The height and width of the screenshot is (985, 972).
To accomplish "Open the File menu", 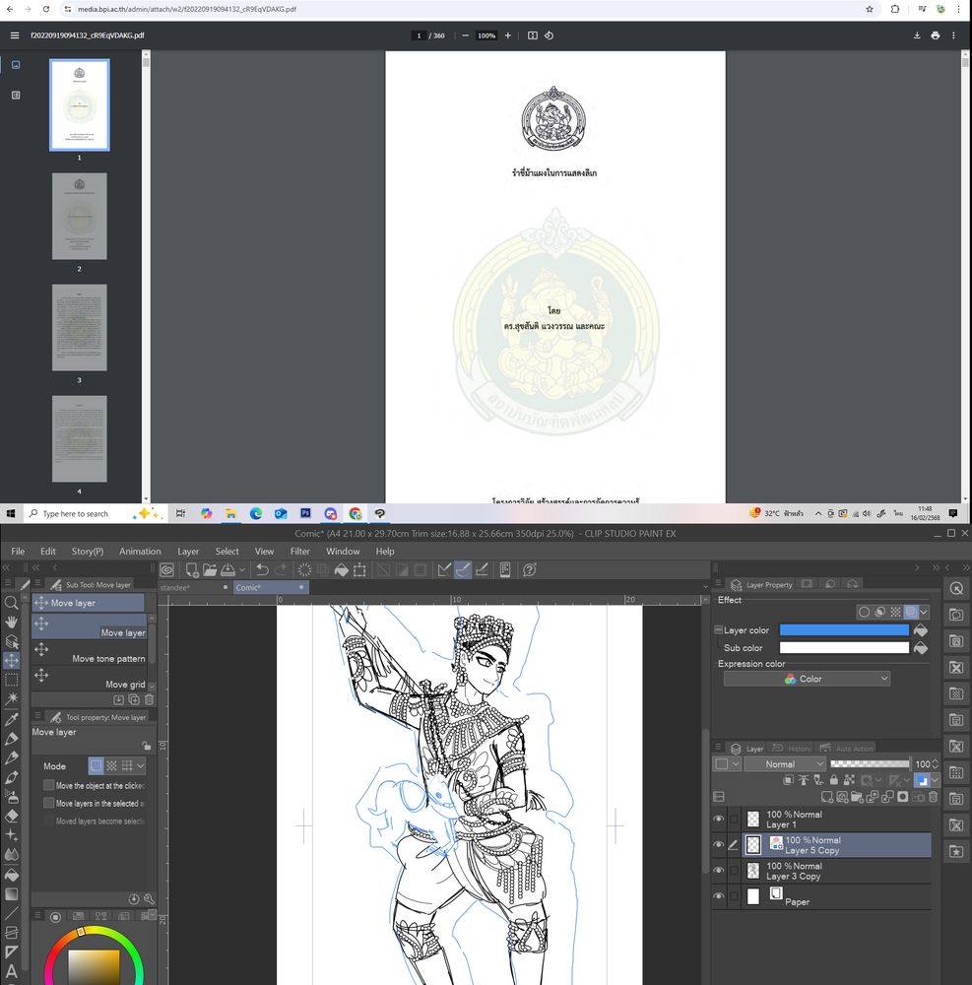I will pos(18,551).
